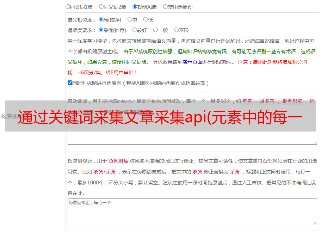
Task: Set 语义相似度 to 高(推荐)
Action: [101, 19]
